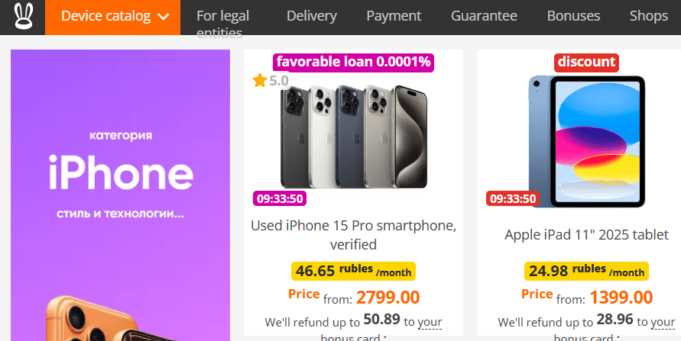Open the Payment section
This screenshot has width=681, height=341.
pyautogui.click(x=394, y=16)
